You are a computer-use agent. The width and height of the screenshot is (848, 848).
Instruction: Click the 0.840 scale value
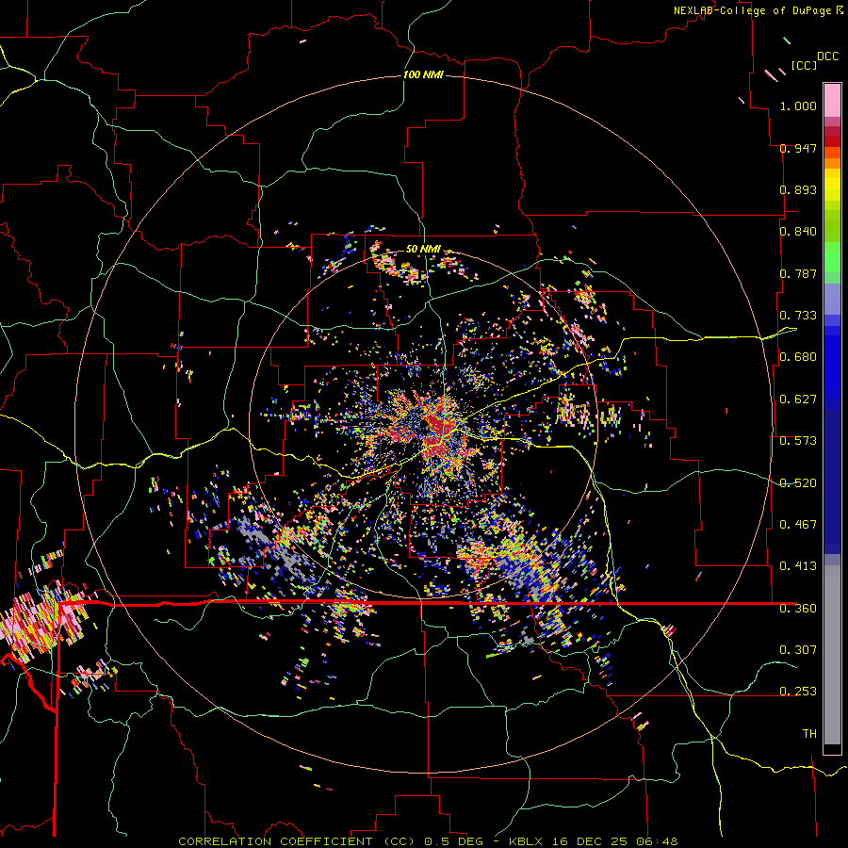798,232
